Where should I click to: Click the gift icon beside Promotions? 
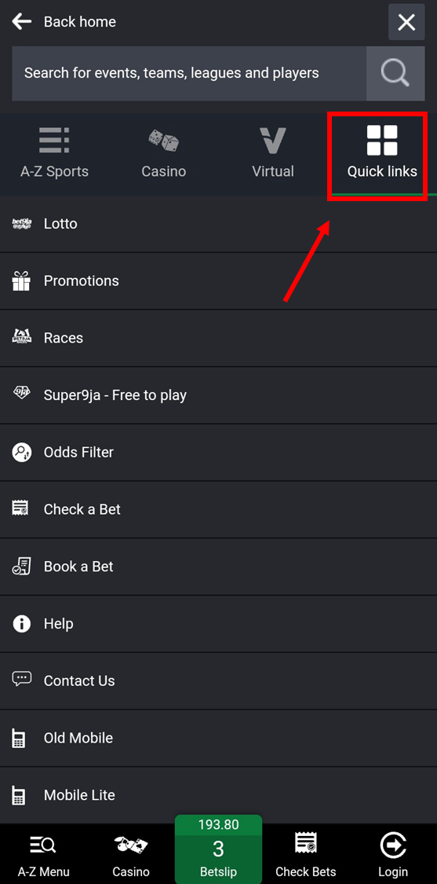21,281
